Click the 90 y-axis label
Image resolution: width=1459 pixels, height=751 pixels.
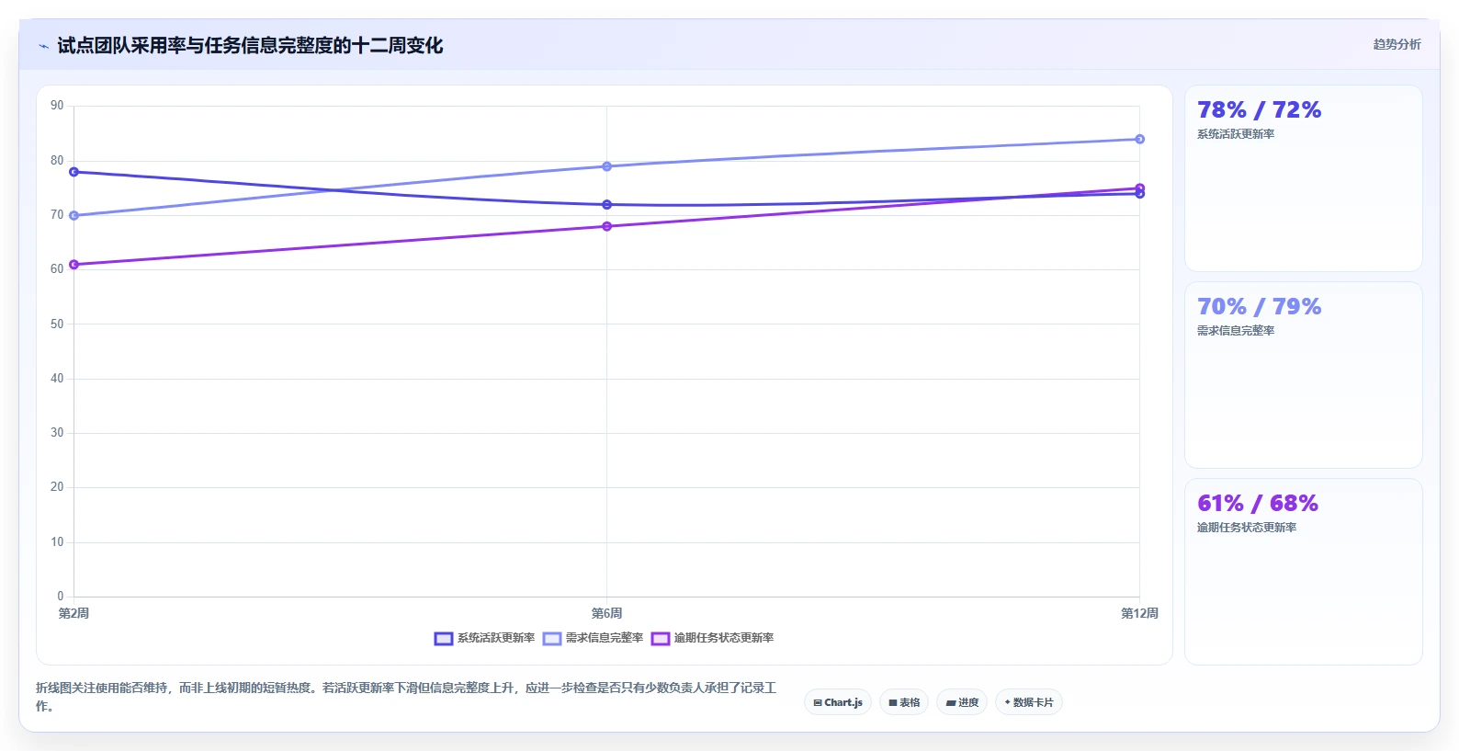pos(57,106)
